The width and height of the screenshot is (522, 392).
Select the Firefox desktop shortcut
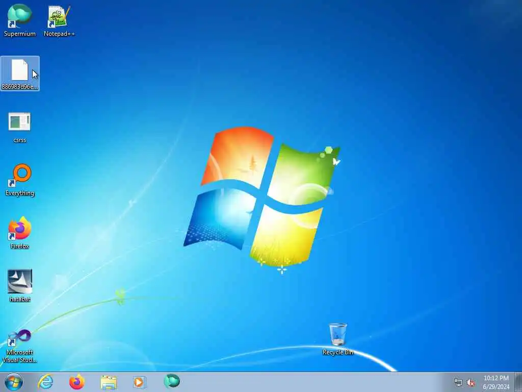pyautogui.click(x=20, y=233)
